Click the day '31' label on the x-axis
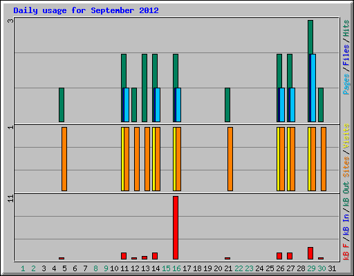Viewport: 354px width, 276px height. point(332,268)
